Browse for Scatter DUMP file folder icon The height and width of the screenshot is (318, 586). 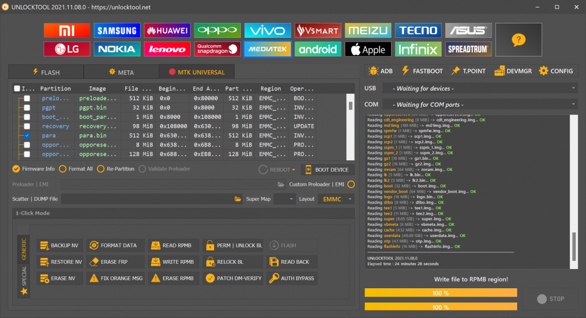point(238,199)
